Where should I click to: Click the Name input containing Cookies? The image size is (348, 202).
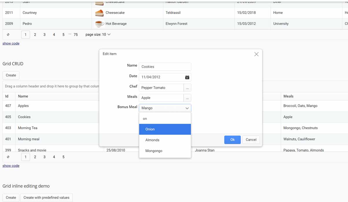coord(165,67)
